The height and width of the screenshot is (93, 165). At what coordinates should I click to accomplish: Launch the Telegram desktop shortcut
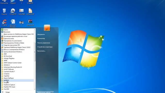click(x=13, y=2)
